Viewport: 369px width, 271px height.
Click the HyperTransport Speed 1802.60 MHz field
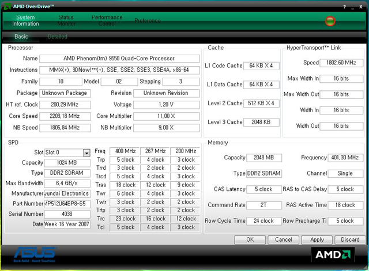coord(341,63)
